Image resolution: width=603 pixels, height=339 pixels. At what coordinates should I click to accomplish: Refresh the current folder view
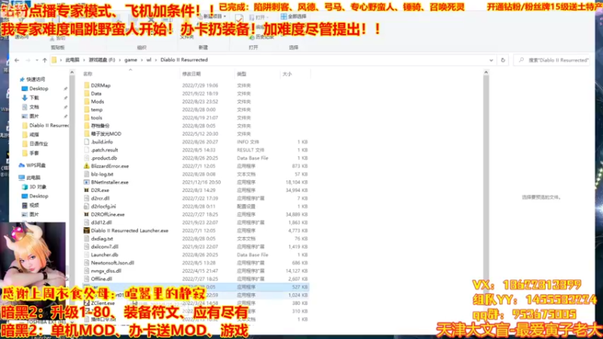point(503,60)
